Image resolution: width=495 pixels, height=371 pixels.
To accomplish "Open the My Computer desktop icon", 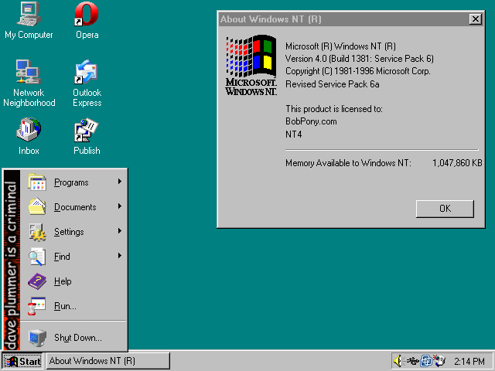I will pyautogui.click(x=29, y=15).
